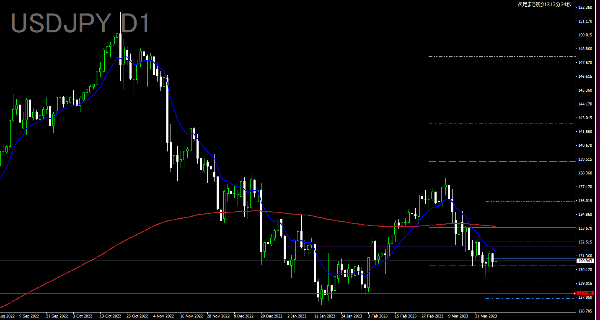Click the 148.860 price axis label

[x=585, y=49]
